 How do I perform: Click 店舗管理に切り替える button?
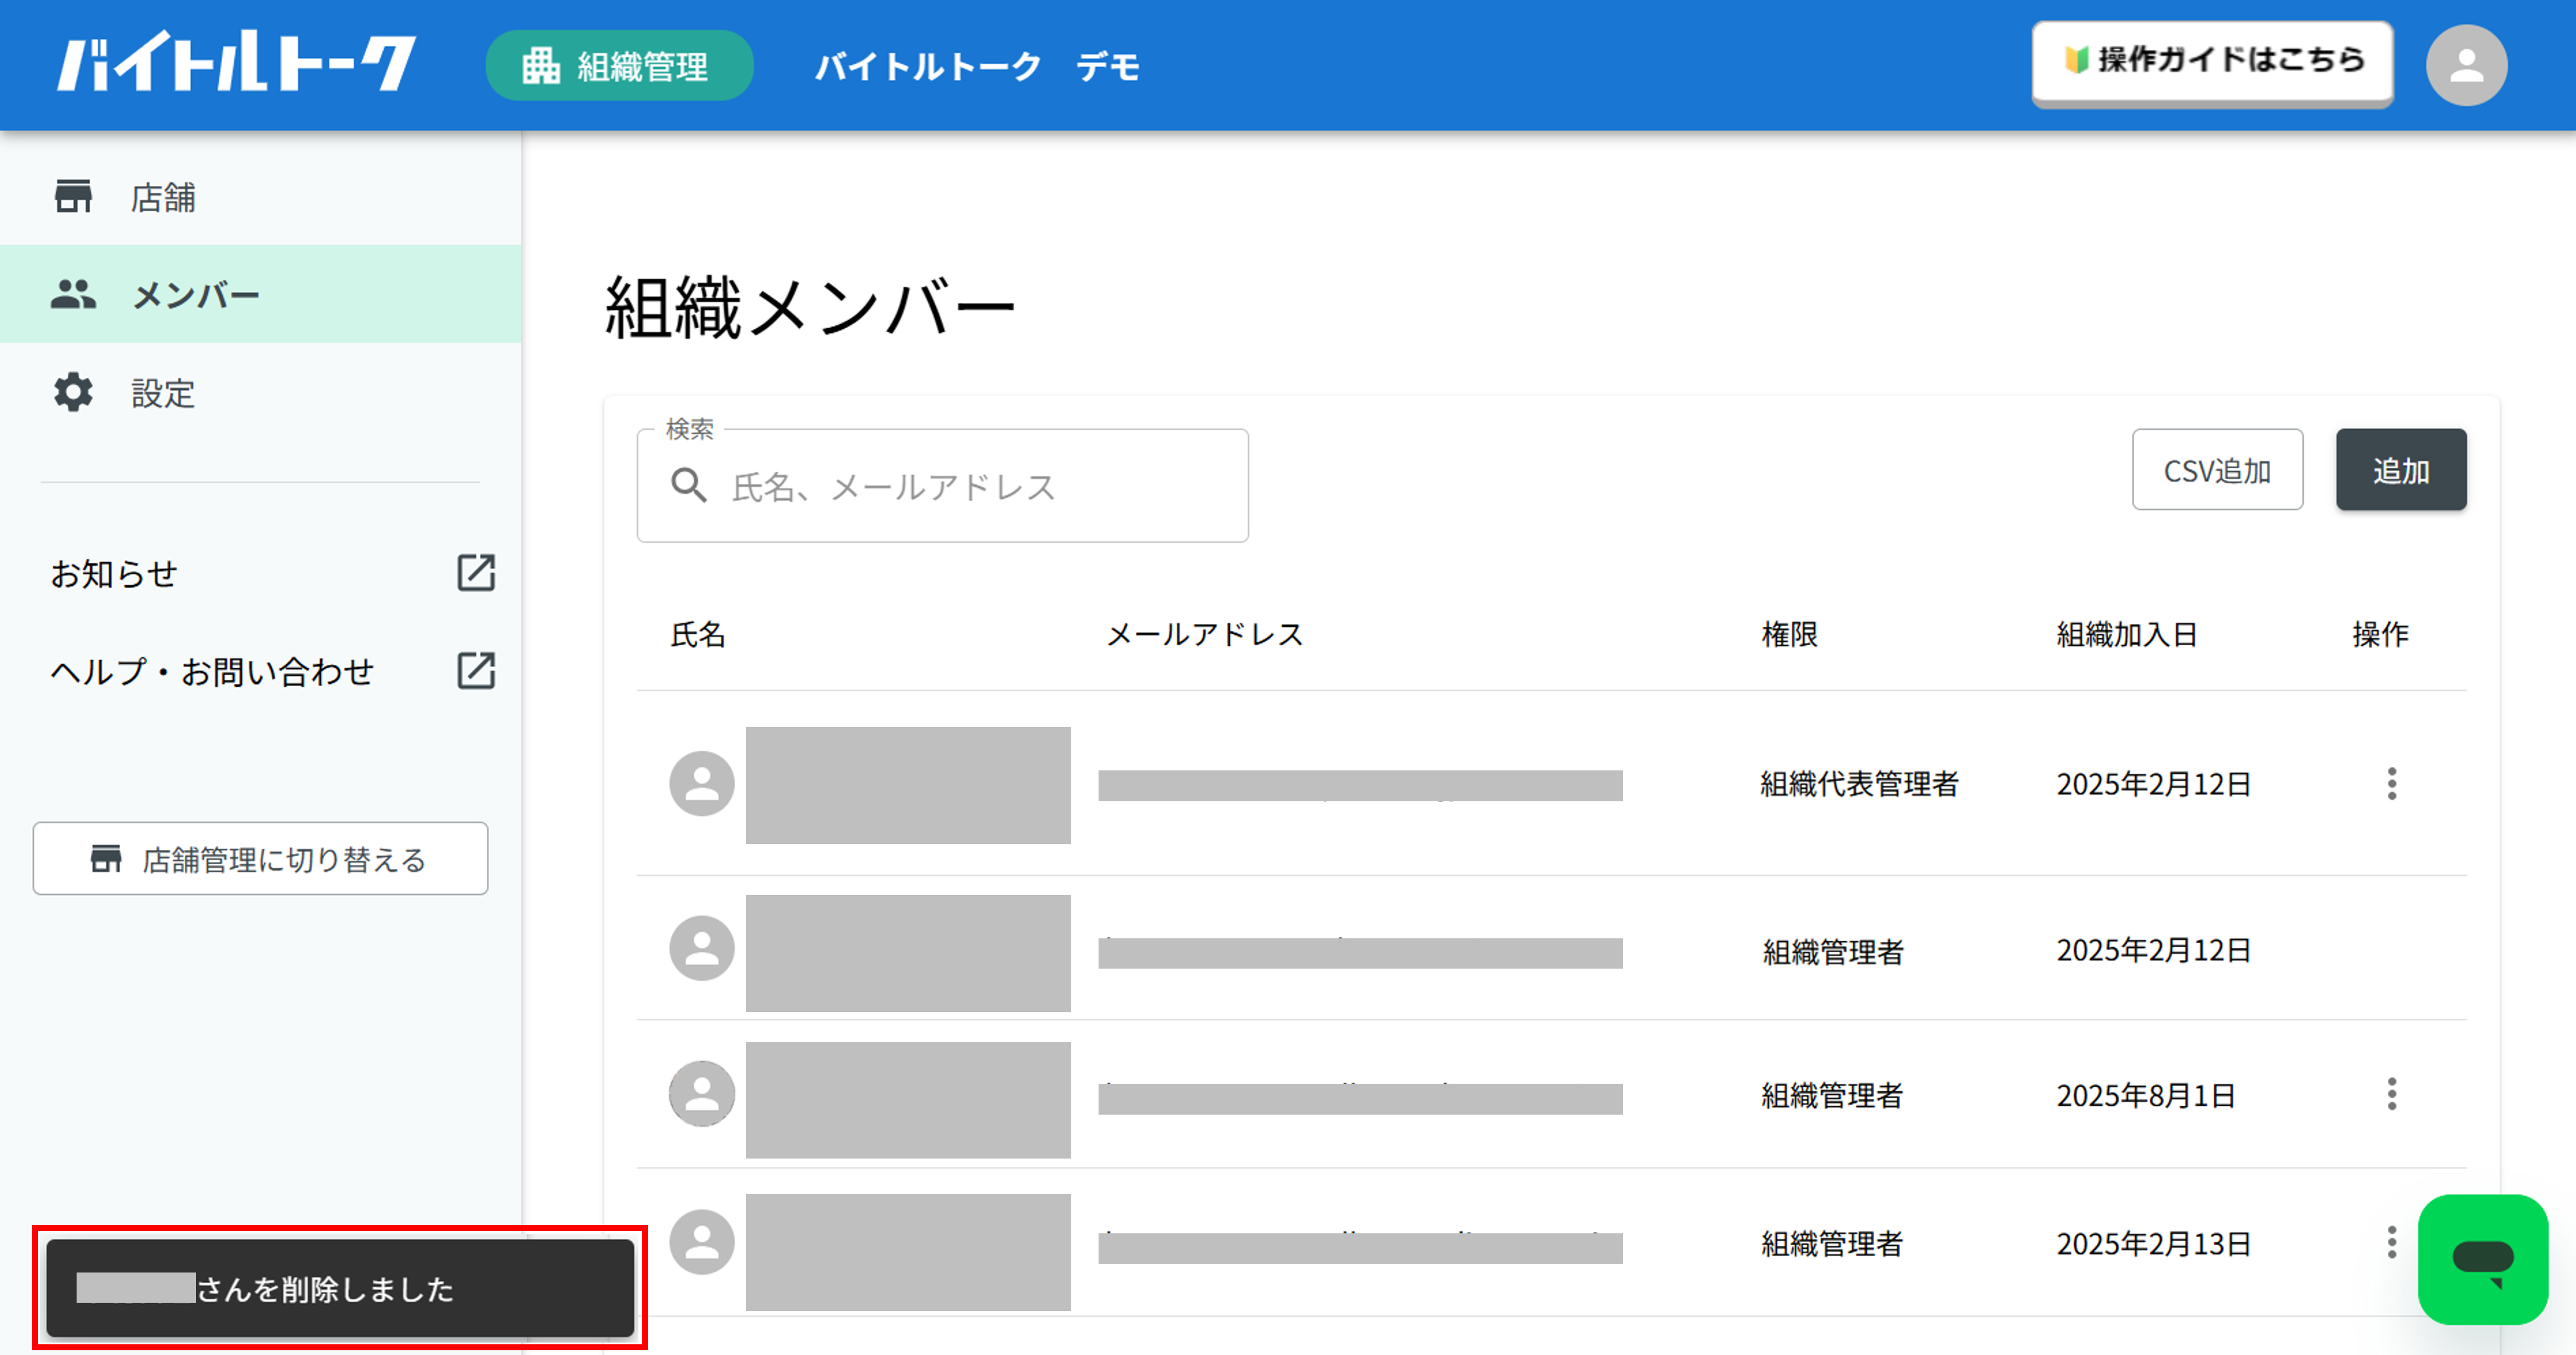point(260,858)
